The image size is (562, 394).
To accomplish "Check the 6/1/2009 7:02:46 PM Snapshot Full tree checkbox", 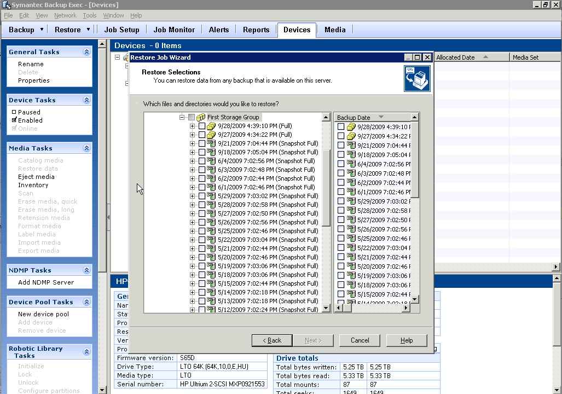I will (x=202, y=187).
